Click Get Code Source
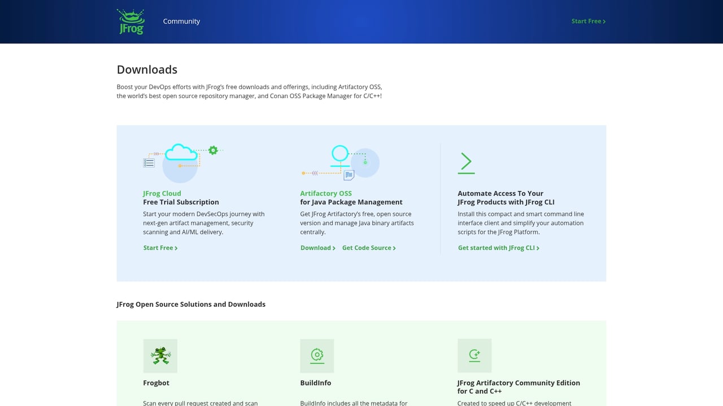 click(367, 248)
